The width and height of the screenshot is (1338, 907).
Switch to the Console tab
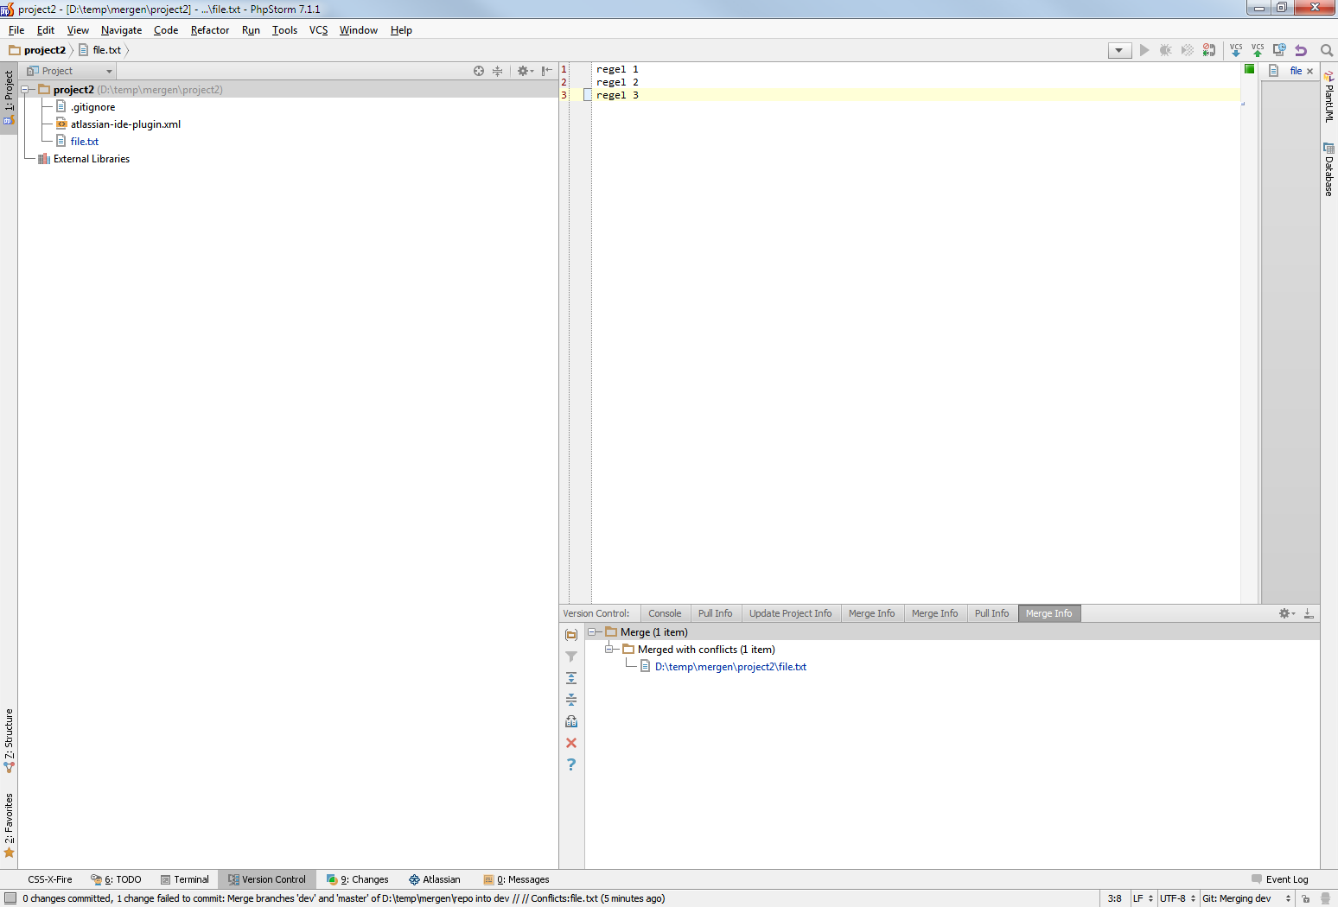pos(665,613)
